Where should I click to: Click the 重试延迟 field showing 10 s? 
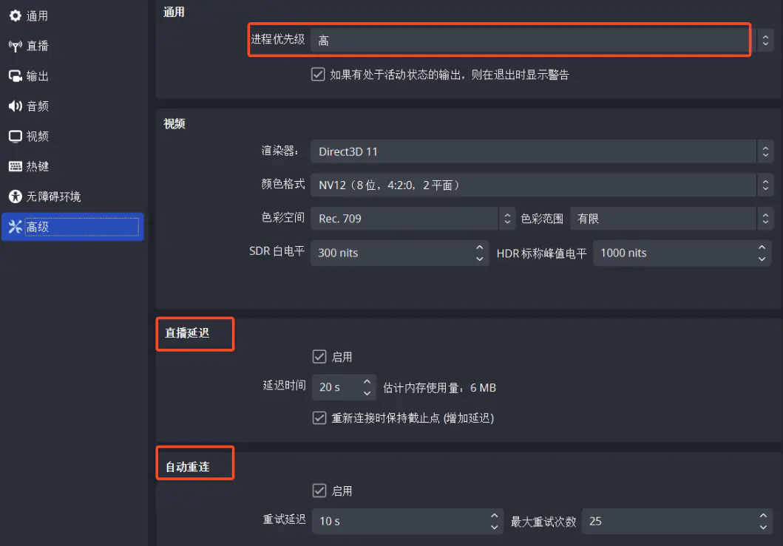coord(407,522)
